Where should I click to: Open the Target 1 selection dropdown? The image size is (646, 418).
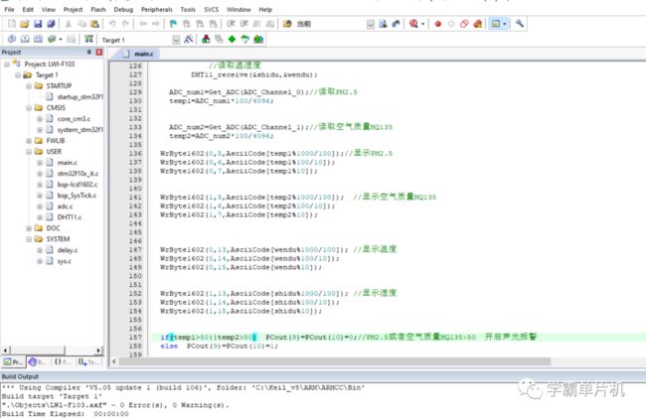click(x=176, y=40)
